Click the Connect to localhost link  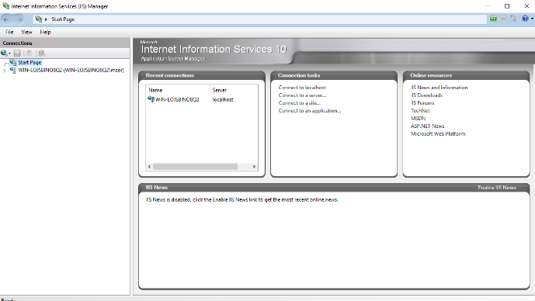302,88
